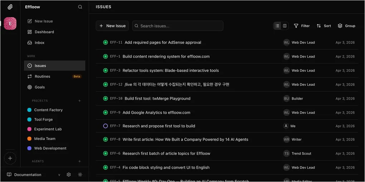Open issue Build first tool: twMerge Playground
This screenshot has width=365, height=182.
(x=157, y=98)
